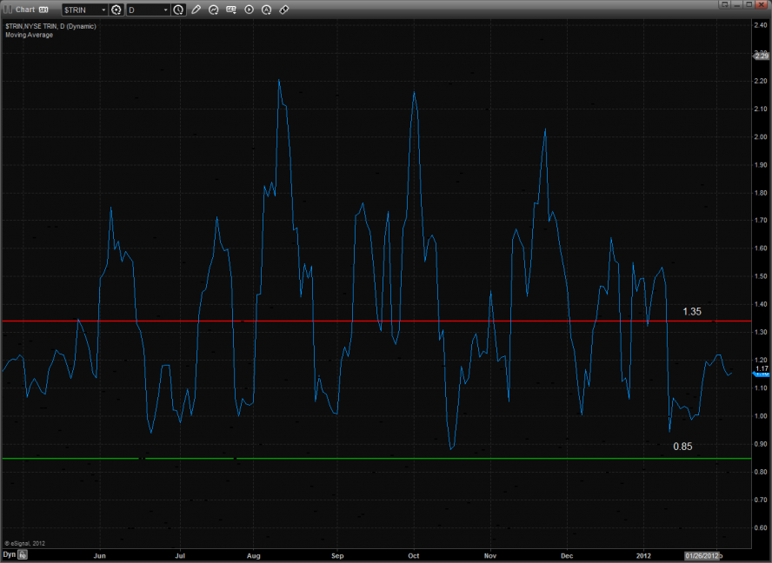
Task: Click the 2.29 price scale cursor marker
Action: (761, 56)
